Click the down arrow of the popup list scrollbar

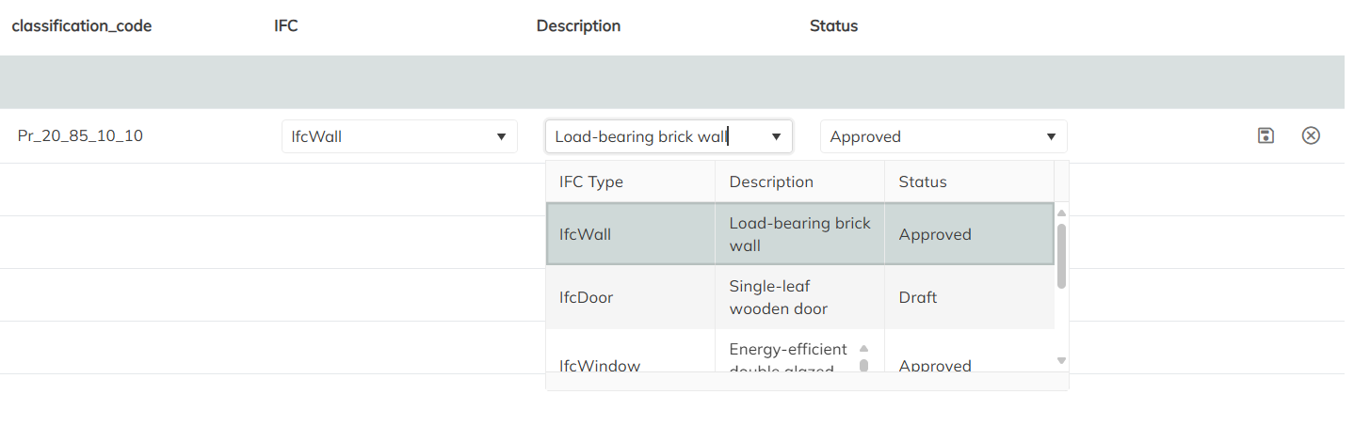coord(1061,360)
